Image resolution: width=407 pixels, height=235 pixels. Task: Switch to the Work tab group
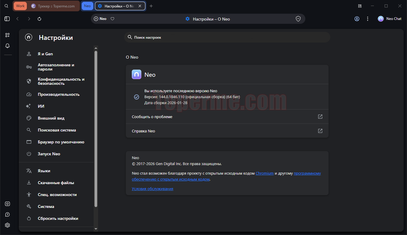click(20, 6)
